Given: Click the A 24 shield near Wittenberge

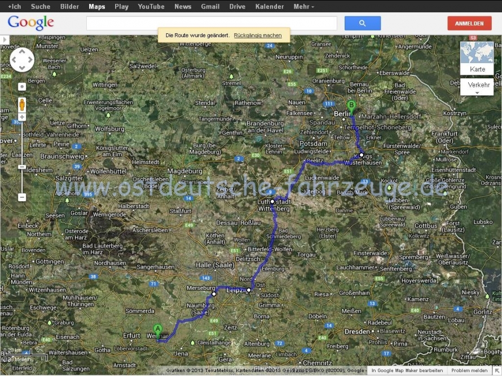Looking at the screenshot, I should pos(270,46).
